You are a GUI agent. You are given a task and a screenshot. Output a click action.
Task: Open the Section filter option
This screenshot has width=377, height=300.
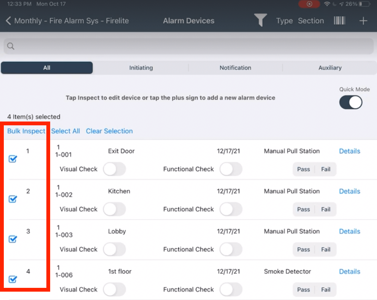click(x=311, y=21)
